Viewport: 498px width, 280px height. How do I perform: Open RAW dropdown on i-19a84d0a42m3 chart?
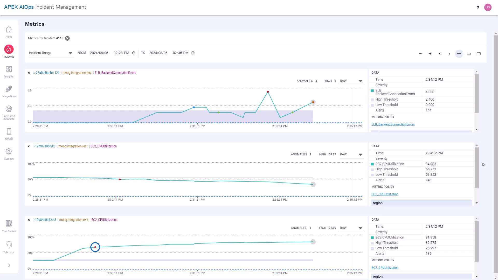[351, 228]
